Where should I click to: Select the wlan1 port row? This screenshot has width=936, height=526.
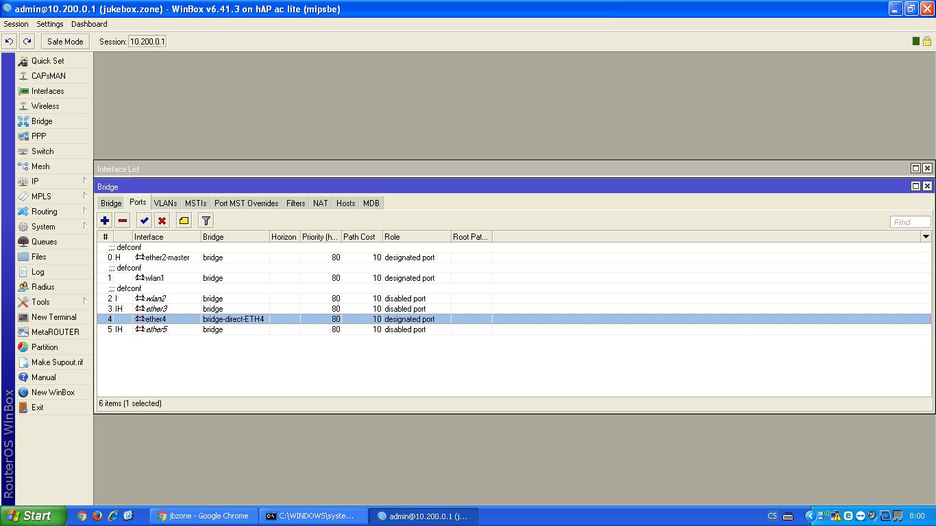coord(514,278)
